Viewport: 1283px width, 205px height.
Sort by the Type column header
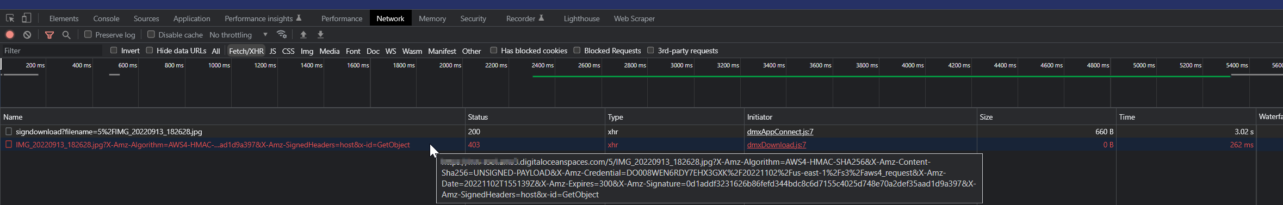(675, 117)
